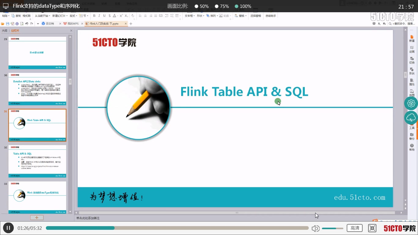Screen dimensions: 418x235
Task: Open the 文本框 text box dropdown
Action: [189, 16]
